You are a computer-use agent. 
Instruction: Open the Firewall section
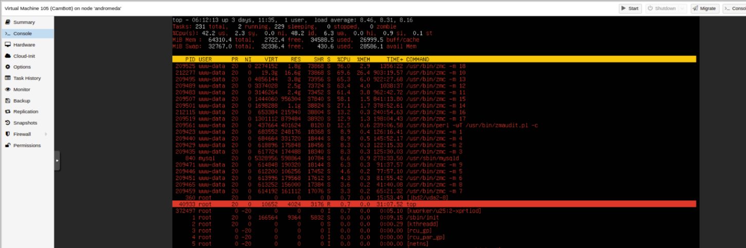click(x=27, y=134)
